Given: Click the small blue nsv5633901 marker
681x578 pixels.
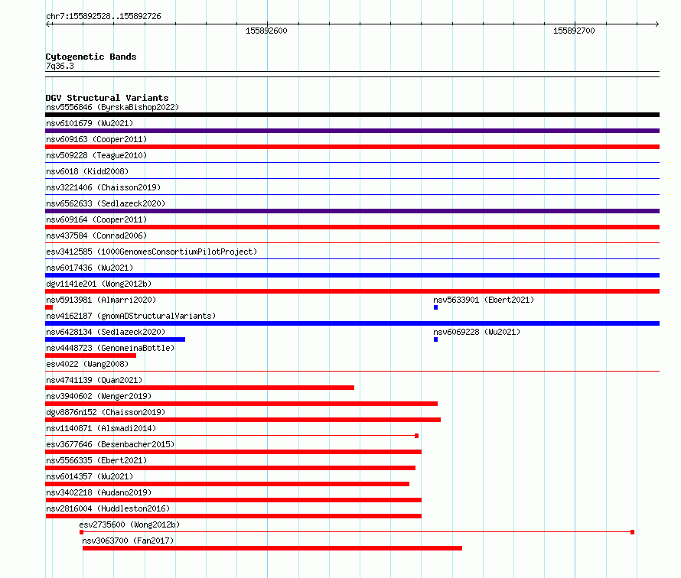Looking at the screenshot, I should [435, 307].
